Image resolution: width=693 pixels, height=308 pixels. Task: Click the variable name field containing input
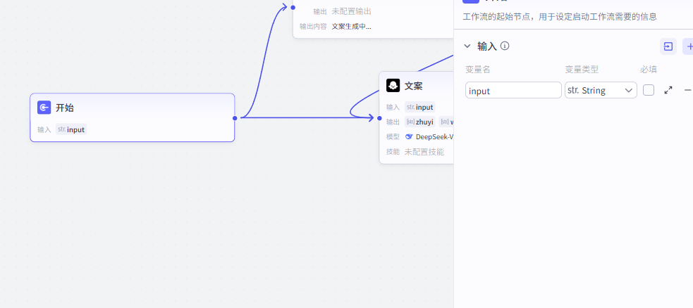[x=513, y=90]
